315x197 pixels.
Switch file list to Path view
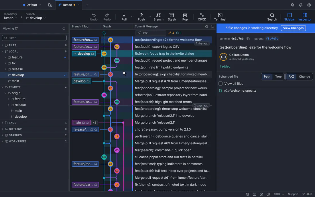tap(267, 76)
